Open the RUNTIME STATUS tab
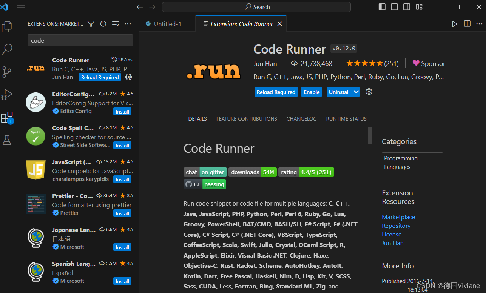 (x=346, y=119)
